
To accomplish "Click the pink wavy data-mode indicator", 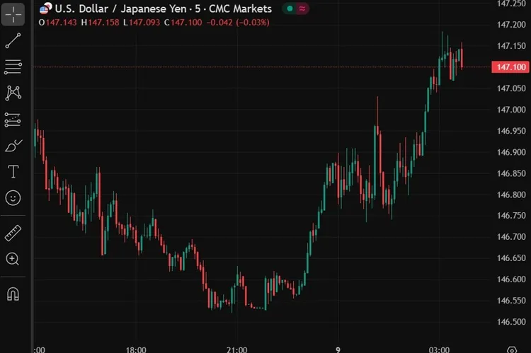I will pos(302,8).
